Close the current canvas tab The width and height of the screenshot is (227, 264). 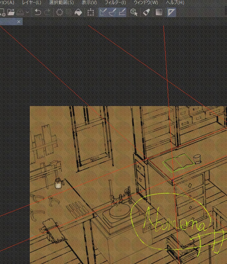pyautogui.click(x=19, y=21)
